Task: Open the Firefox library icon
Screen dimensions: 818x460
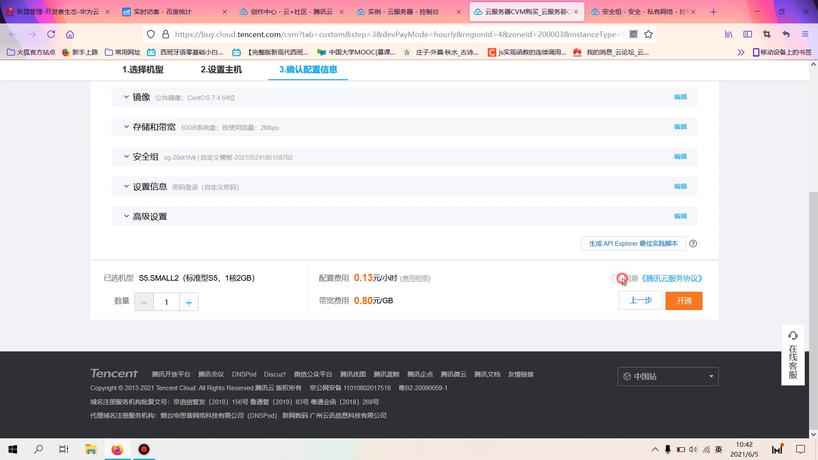Action: 728,34
